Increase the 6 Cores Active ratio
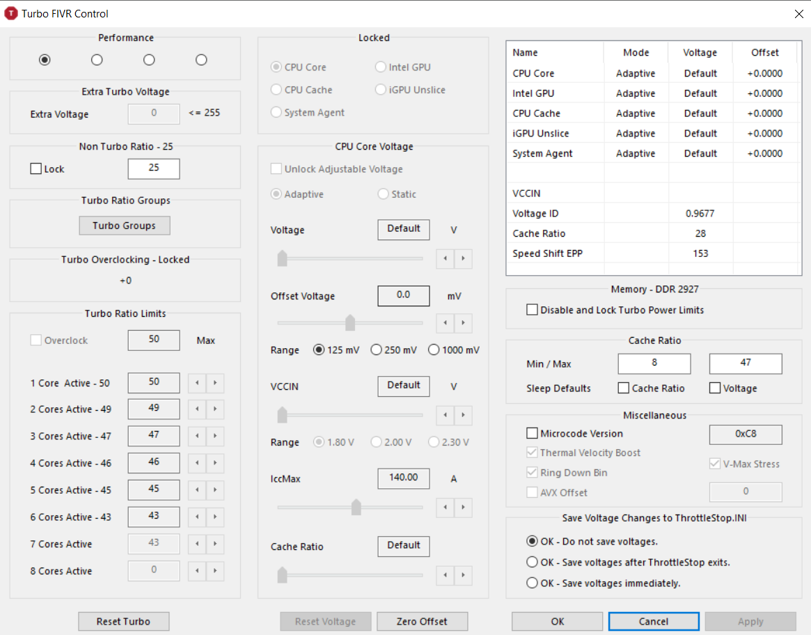The height and width of the screenshot is (635, 811). pos(215,517)
